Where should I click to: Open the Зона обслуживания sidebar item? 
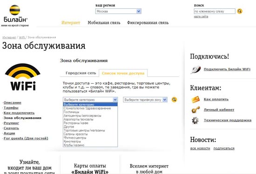(22, 118)
